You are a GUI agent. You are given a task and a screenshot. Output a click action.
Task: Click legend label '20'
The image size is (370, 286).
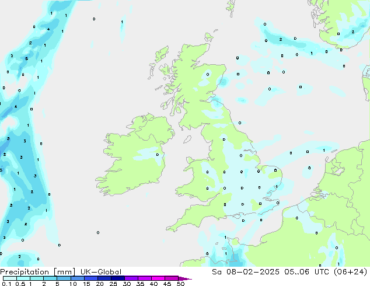100,284
